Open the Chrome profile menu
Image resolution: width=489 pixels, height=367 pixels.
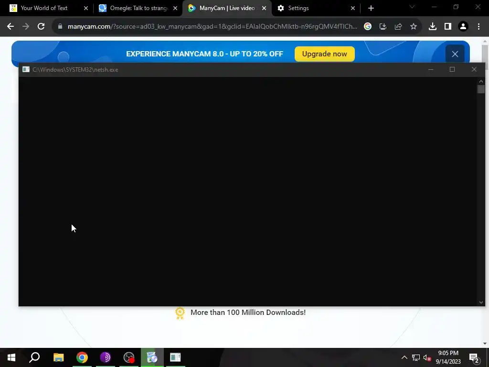click(463, 27)
